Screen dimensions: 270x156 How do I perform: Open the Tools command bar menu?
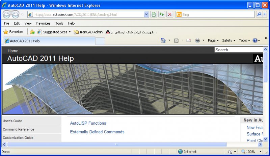pyautogui.click(x=244, y=41)
